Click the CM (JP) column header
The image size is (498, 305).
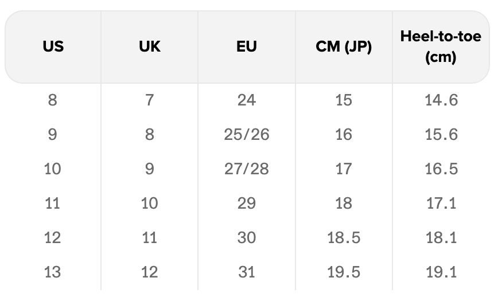coord(343,47)
